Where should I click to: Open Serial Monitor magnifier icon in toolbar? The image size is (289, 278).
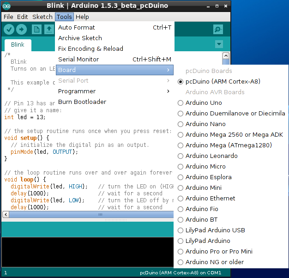click(218, 29)
